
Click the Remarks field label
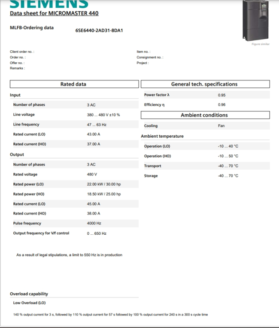pos(18,68)
